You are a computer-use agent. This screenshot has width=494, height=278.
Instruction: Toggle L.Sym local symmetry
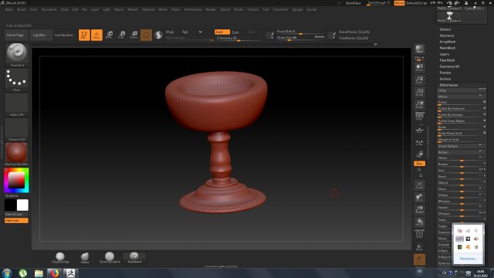point(419,142)
